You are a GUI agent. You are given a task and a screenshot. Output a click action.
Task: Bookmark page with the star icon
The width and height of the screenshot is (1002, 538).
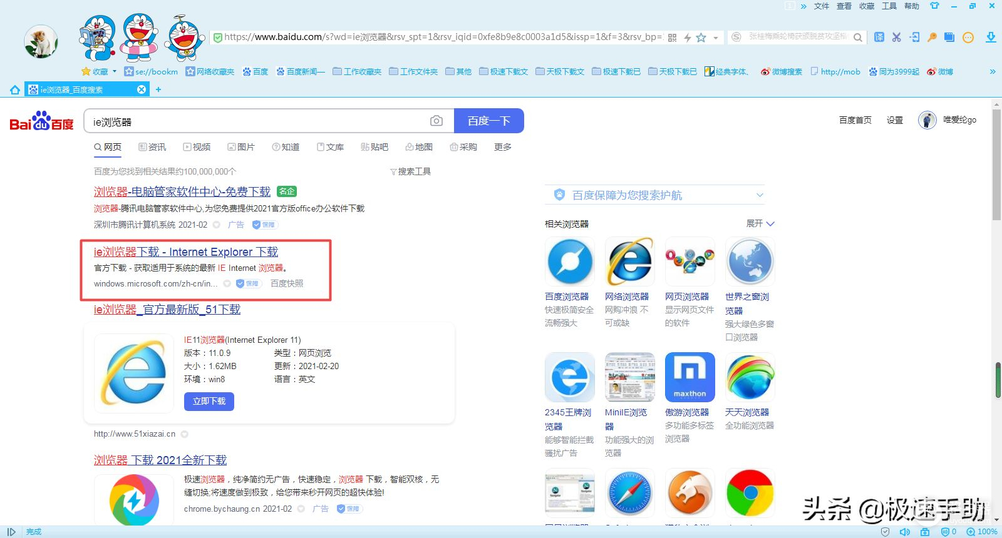701,38
